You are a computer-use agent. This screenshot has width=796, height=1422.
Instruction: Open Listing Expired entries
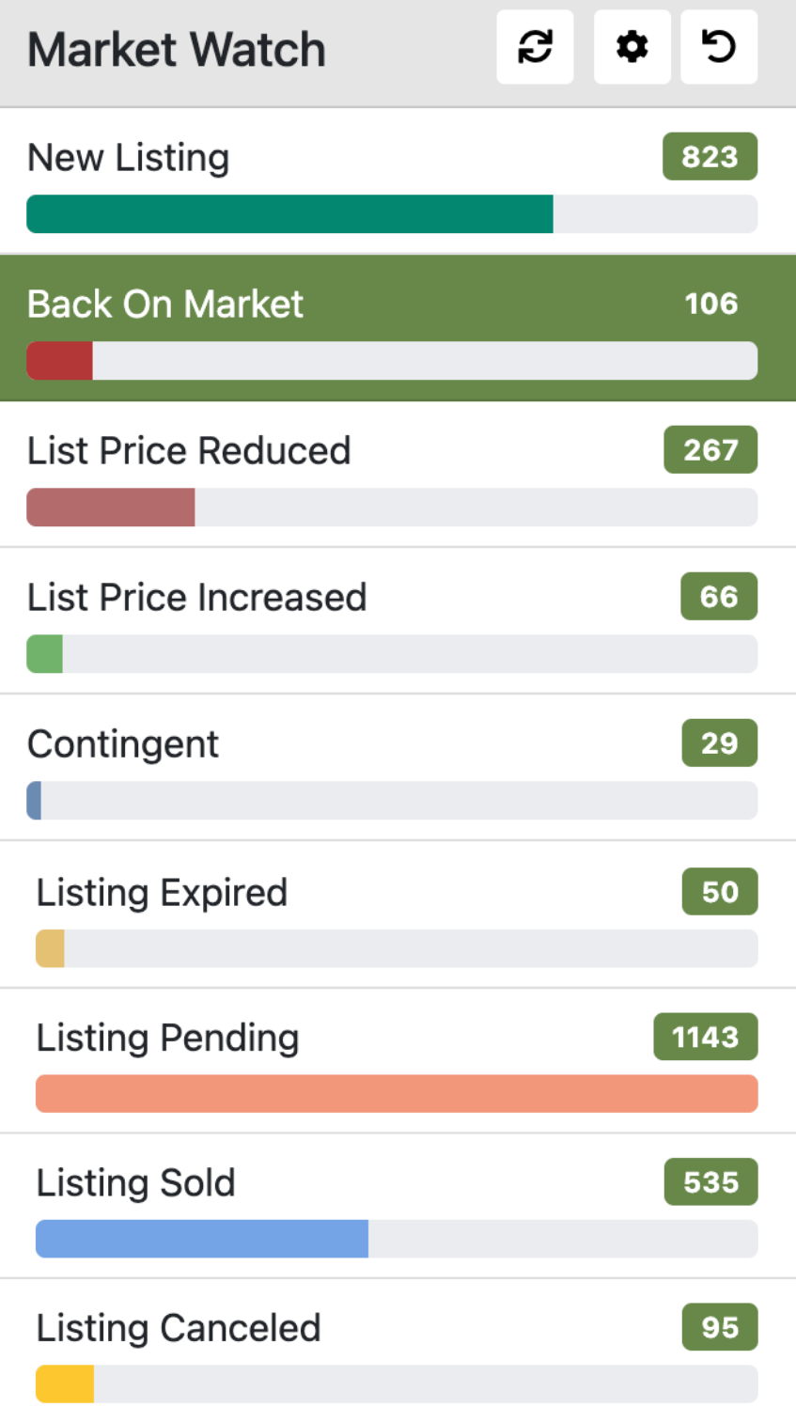click(162, 893)
